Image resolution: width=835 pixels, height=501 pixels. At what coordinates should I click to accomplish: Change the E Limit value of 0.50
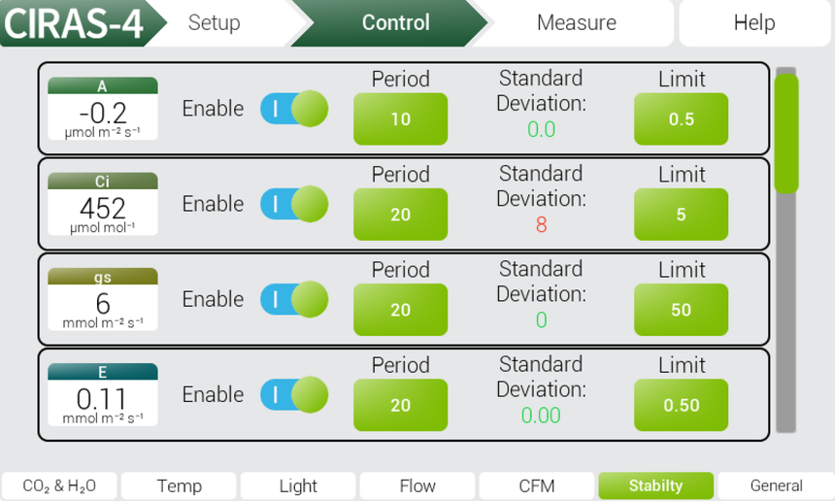tap(681, 405)
